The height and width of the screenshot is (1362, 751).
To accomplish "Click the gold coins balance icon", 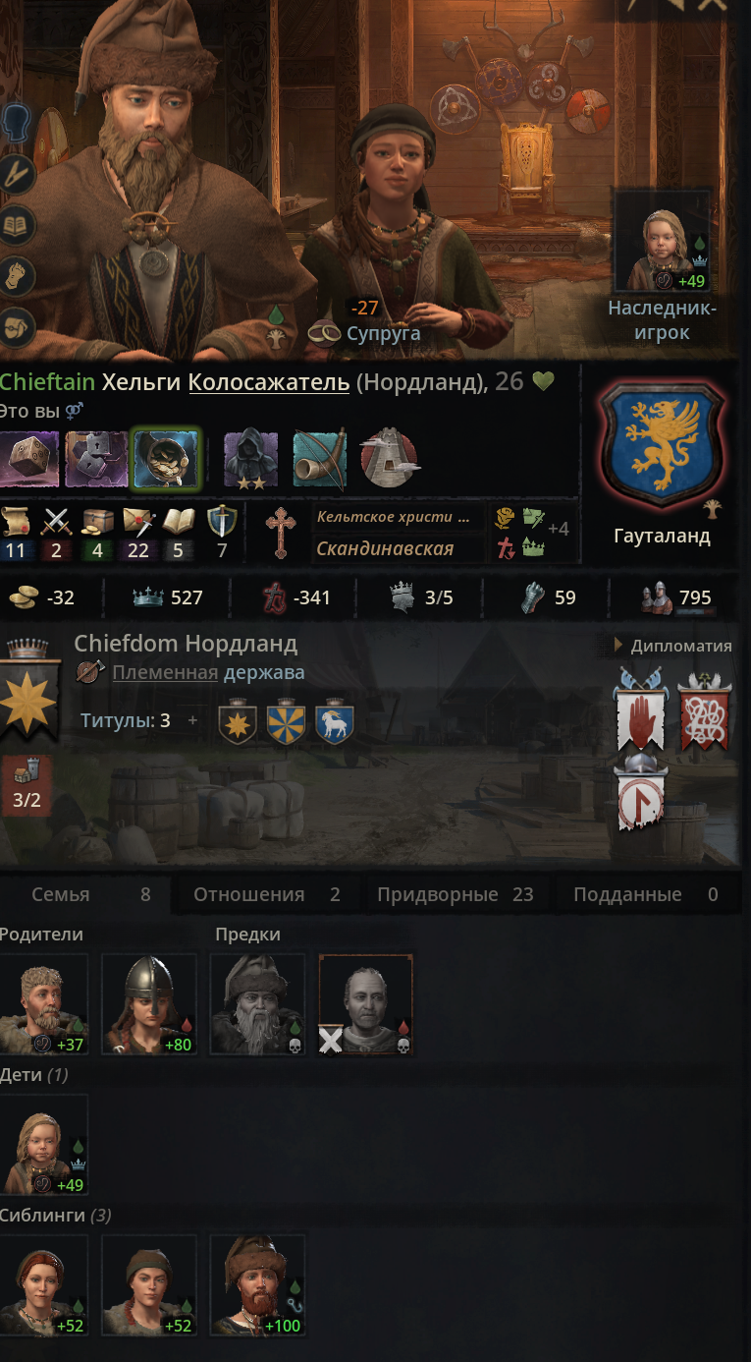I will 24,596.
